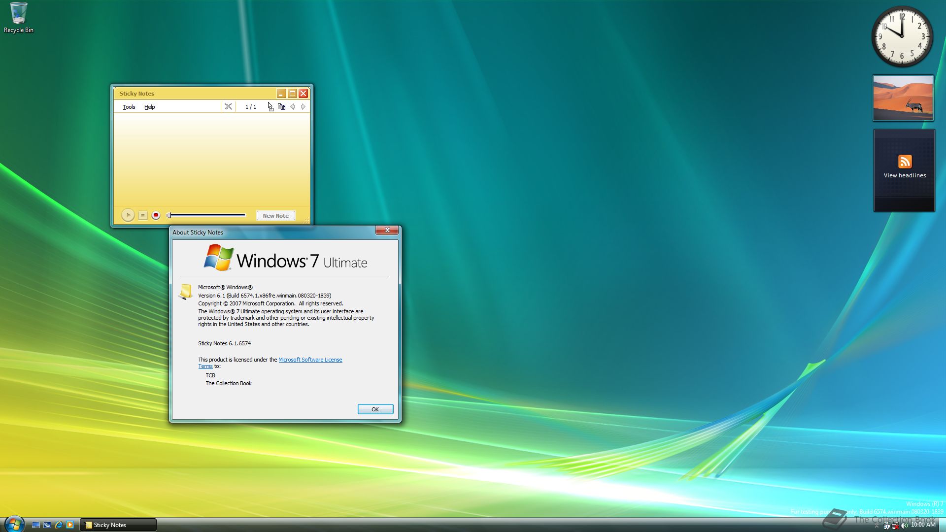Minimize the Sticky Notes window
This screenshot has height=532, width=946.
[x=281, y=93]
